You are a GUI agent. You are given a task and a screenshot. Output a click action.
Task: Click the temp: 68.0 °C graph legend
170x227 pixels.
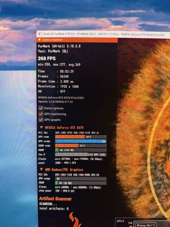(146, 225)
